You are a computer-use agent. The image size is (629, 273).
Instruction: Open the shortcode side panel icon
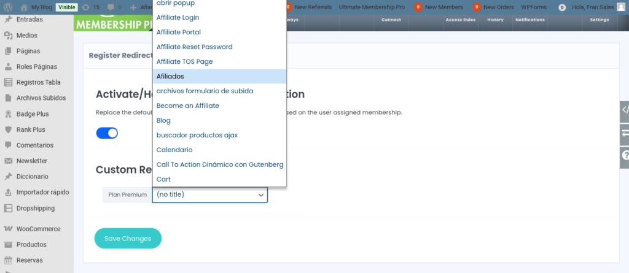(x=625, y=112)
